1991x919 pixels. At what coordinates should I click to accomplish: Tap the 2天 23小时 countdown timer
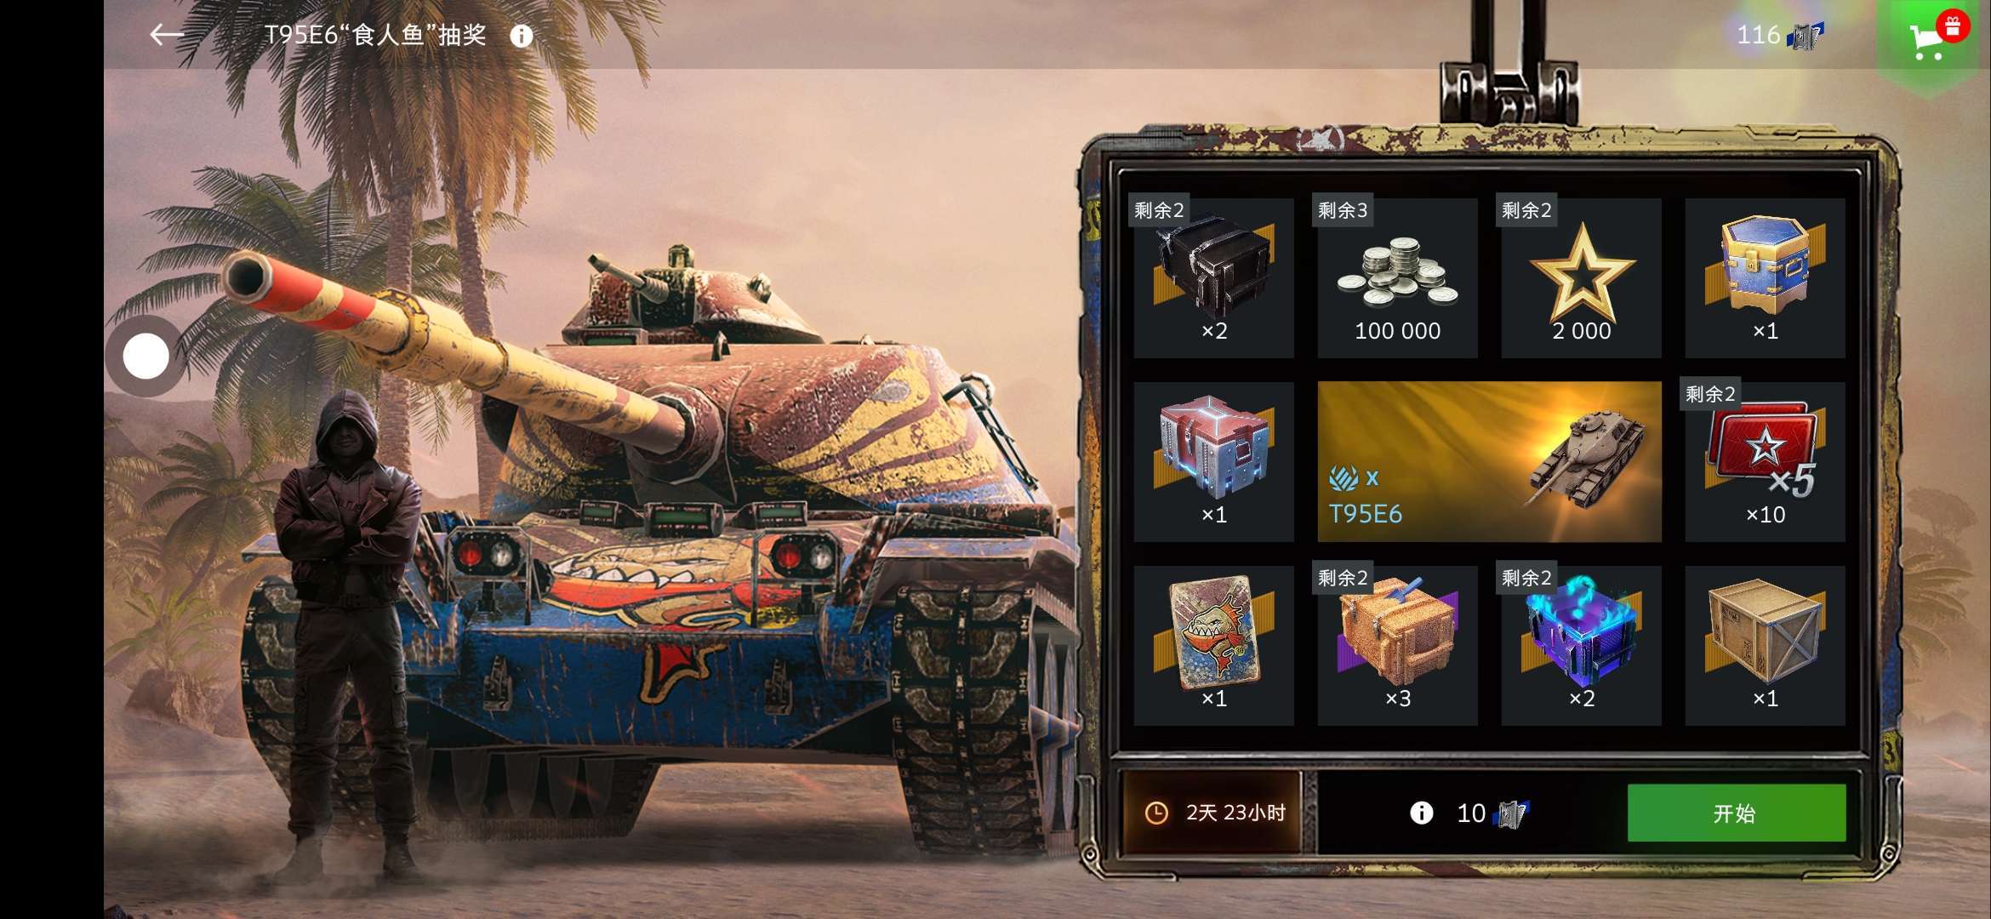(1212, 813)
